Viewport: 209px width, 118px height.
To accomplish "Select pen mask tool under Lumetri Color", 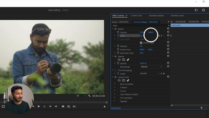I will tap(128, 80).
